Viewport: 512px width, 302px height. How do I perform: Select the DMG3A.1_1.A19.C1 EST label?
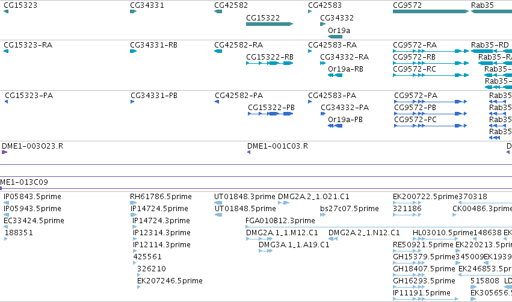294,245
